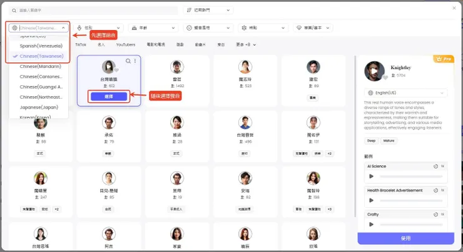
Task: Toggle the heart next to Knightley's avatar
Action: [x=385, y=77]
